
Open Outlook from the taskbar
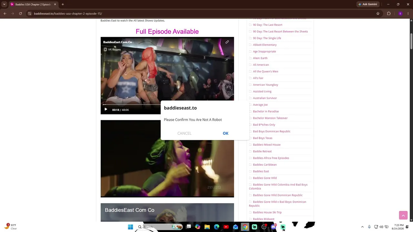pos(236,227)
